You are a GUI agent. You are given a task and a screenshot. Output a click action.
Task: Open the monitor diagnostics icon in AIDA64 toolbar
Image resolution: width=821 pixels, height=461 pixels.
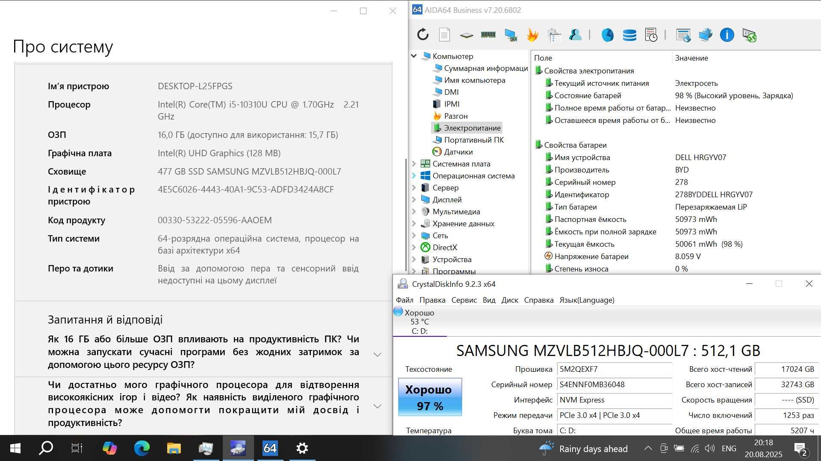pyautogui.click(x=510, y=35)
